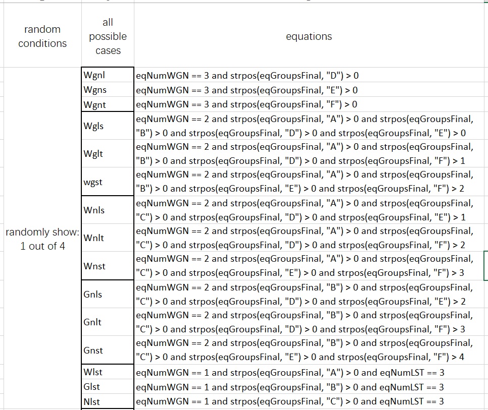
Task: Click the "all possible cases" header cell
Action: [108, 36]
